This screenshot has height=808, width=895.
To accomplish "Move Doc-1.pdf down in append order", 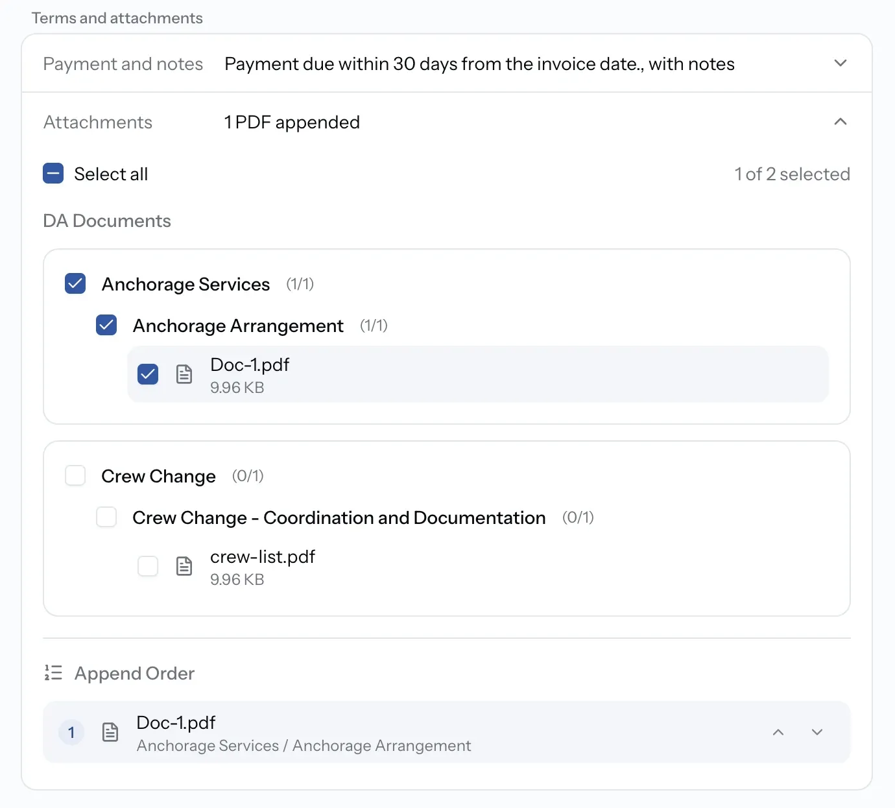I will coord(817,732).
